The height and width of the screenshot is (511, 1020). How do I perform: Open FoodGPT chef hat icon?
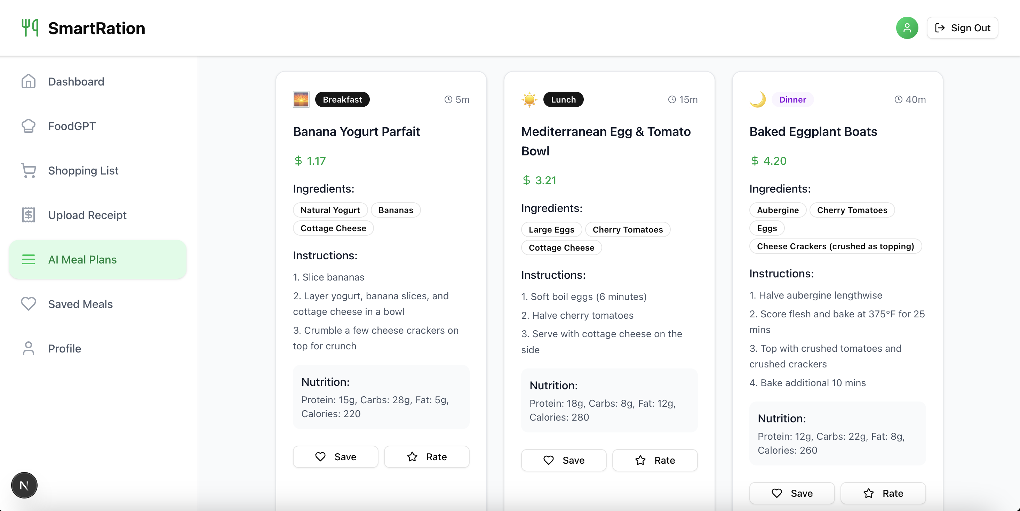click(29, 126)
